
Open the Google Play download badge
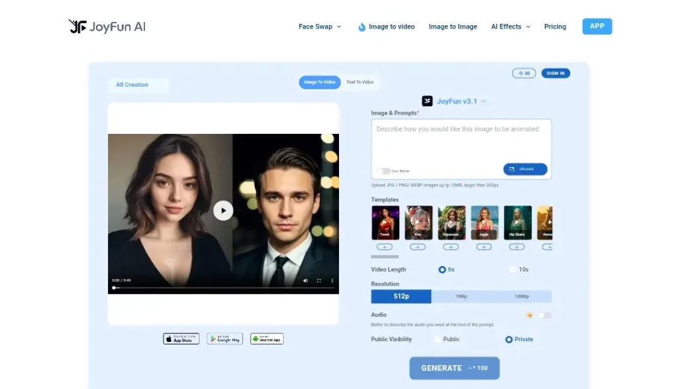click(224, 339)
